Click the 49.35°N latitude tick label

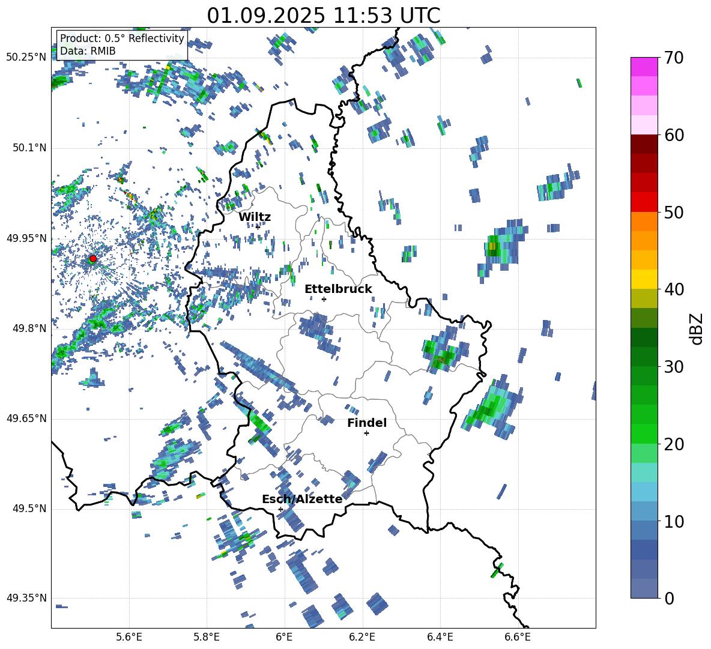pyautogui.click(x=26, y=598)
